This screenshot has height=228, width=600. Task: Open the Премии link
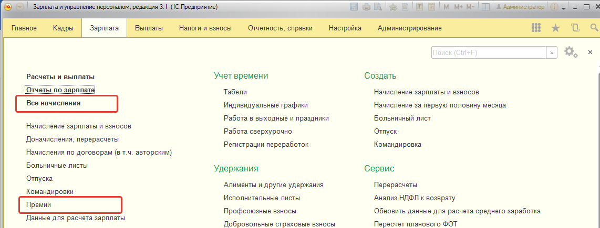tap(38, 205)
